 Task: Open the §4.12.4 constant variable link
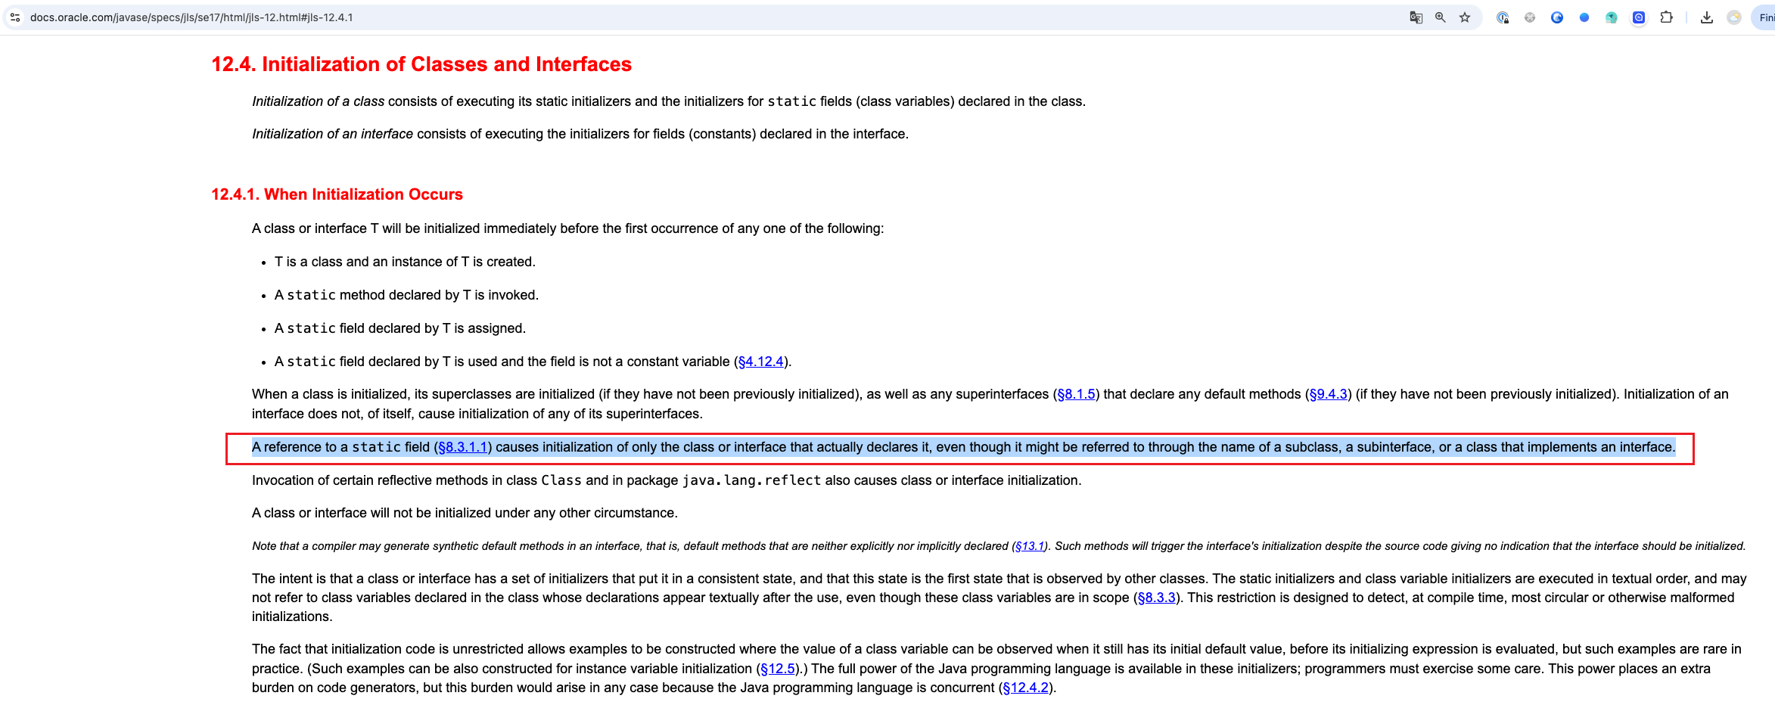coord(760,362)
